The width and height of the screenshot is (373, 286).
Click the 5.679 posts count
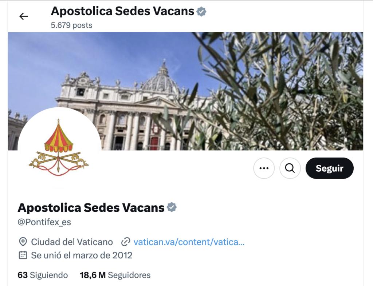(71, 25)
